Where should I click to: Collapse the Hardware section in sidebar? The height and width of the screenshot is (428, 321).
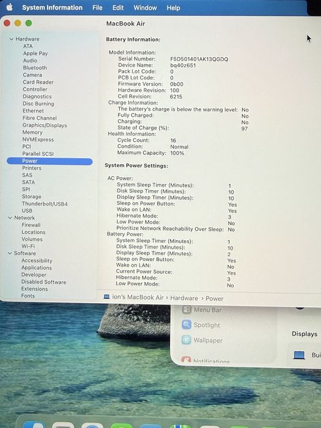point(12,39)
